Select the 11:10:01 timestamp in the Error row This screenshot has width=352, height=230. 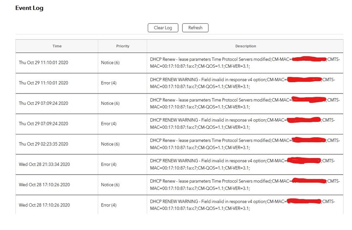(43, 83)
